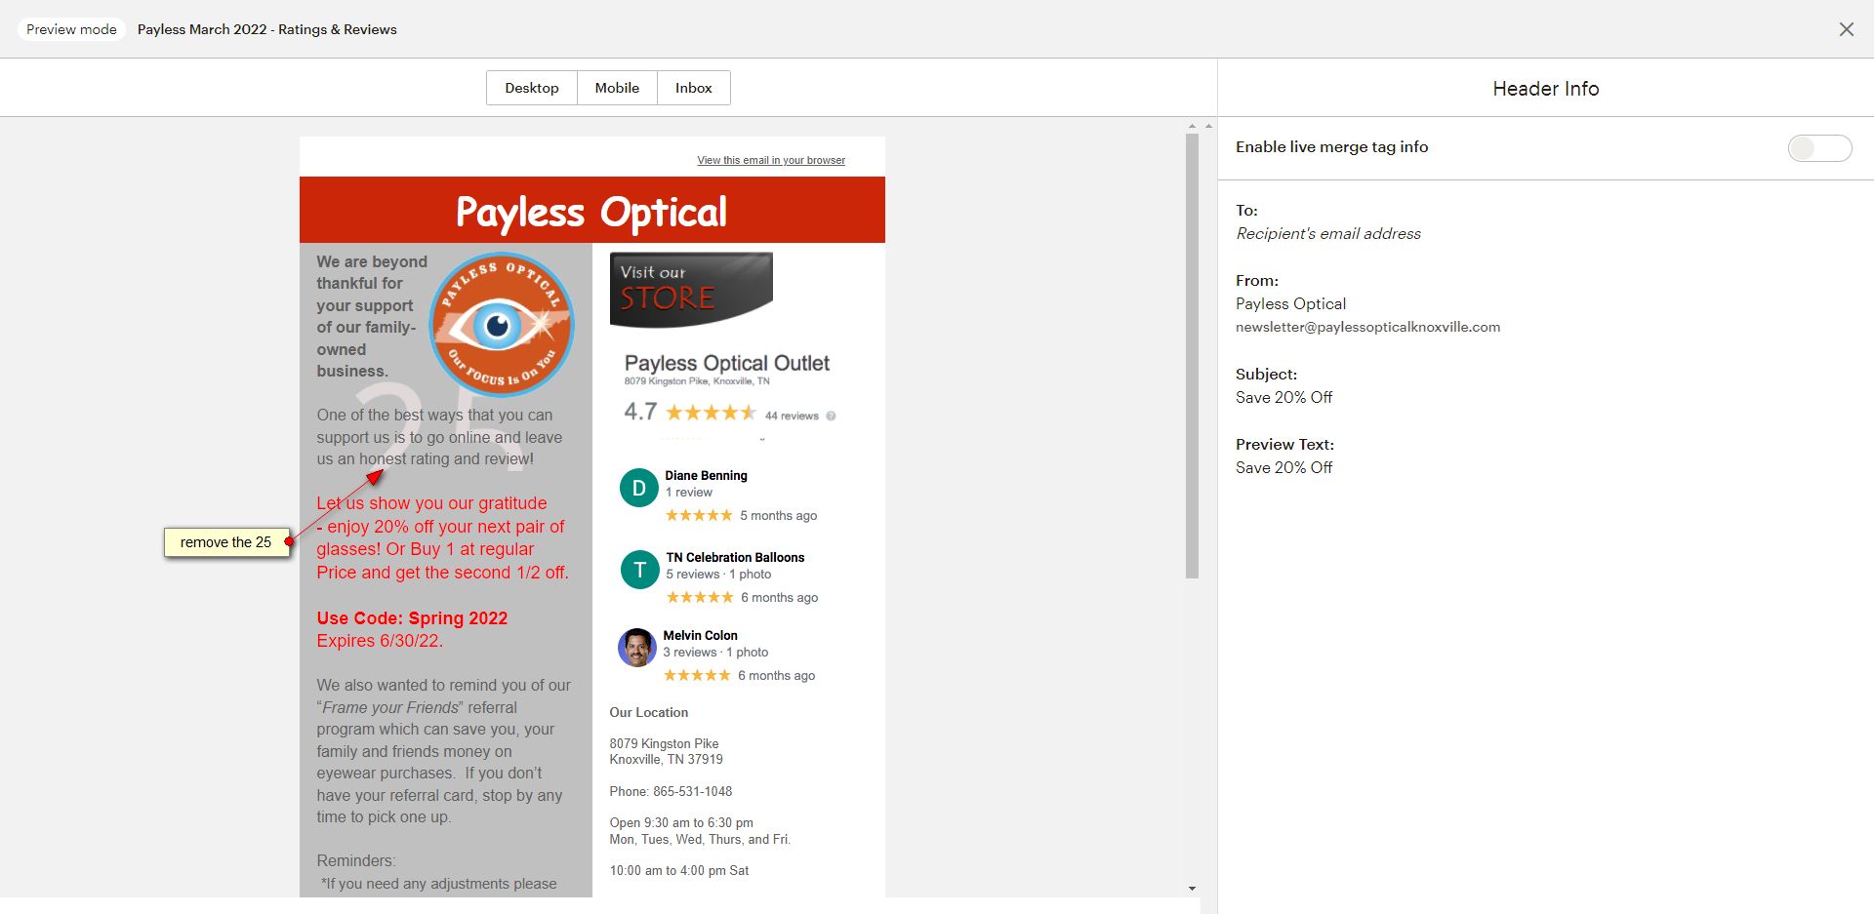1874x914 pixels.
Task: Open the Inbox preview tab
Action: (x=694, y=88)
